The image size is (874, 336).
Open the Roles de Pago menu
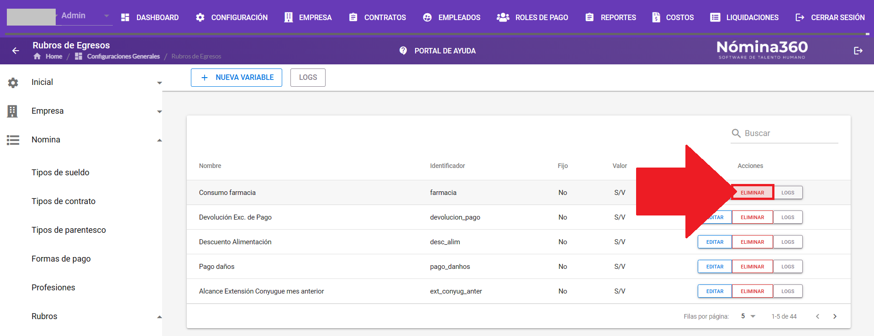click(x=532, y=17)
